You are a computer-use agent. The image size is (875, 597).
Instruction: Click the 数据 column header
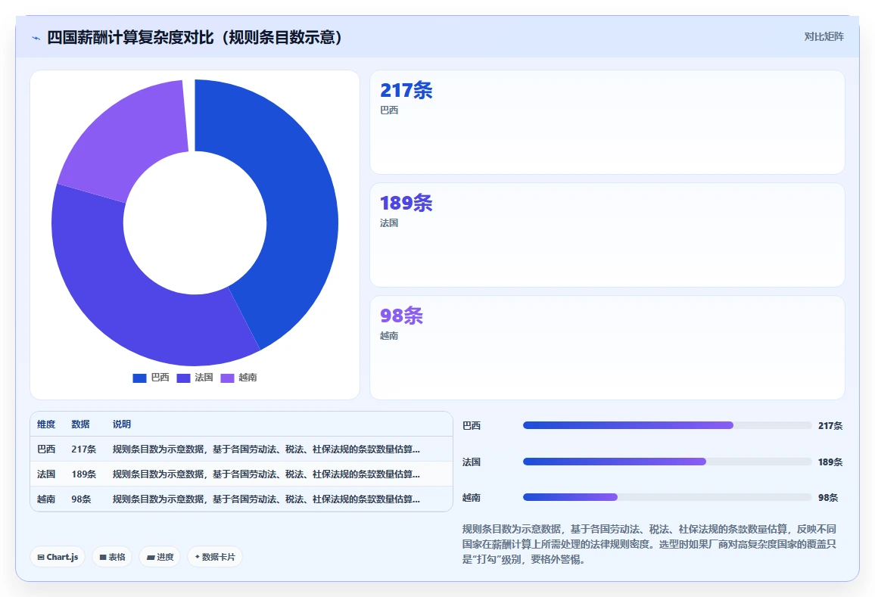pyautogui.click(x=80, y=424)
